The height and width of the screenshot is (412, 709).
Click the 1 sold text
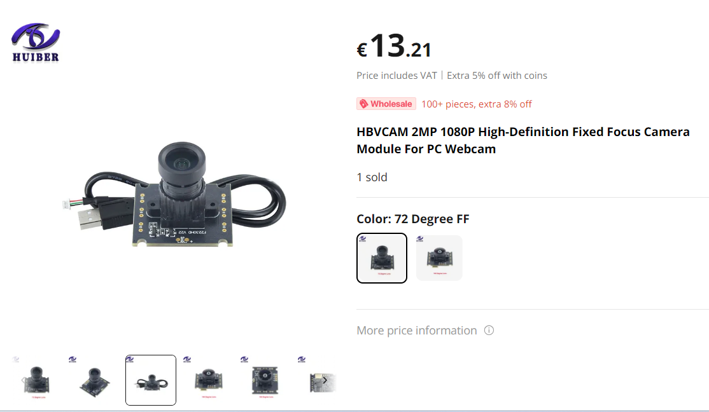(x=372, y=177)
